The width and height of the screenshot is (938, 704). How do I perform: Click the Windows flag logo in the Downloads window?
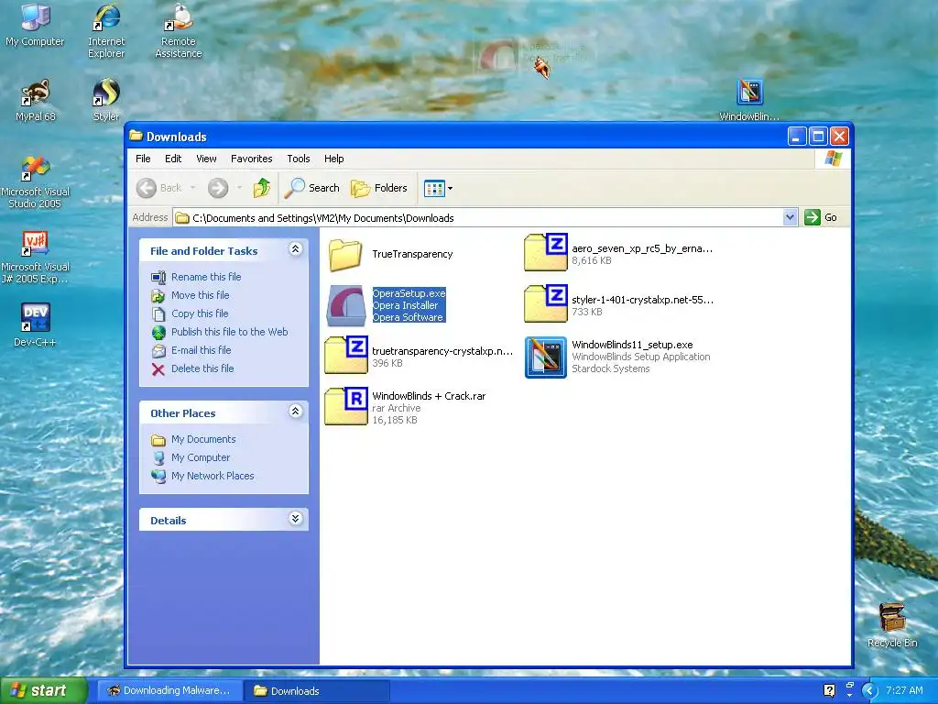coord(833,159)
